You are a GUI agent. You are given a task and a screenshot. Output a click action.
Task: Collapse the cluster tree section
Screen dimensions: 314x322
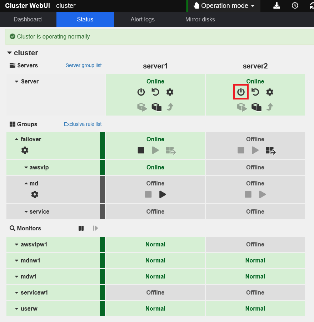pyautogui.click(x=10, y=53)
